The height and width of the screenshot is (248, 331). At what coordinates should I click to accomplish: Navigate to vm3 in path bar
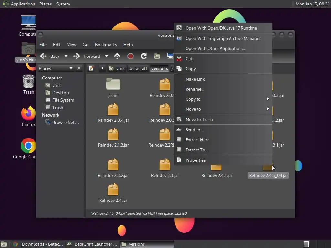click(x=117, y=68)
